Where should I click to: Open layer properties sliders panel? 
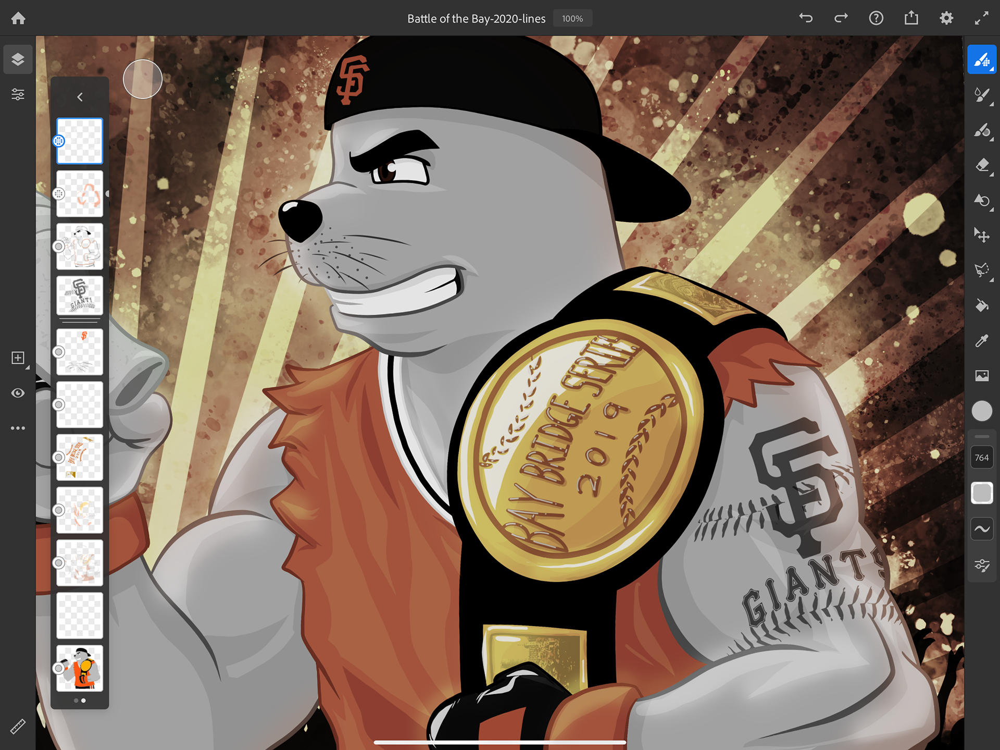(x=18, y=95)
